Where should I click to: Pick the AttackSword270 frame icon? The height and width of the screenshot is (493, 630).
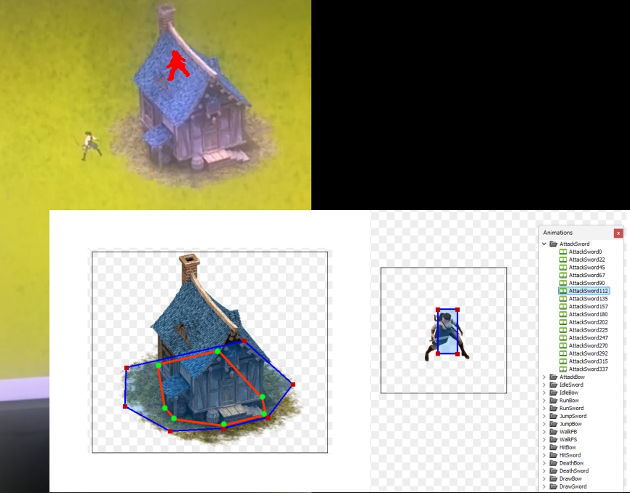(563, 345)
